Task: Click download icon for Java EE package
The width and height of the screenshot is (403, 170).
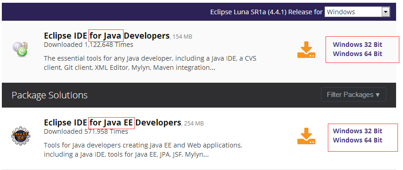Action: click(306, 136)
